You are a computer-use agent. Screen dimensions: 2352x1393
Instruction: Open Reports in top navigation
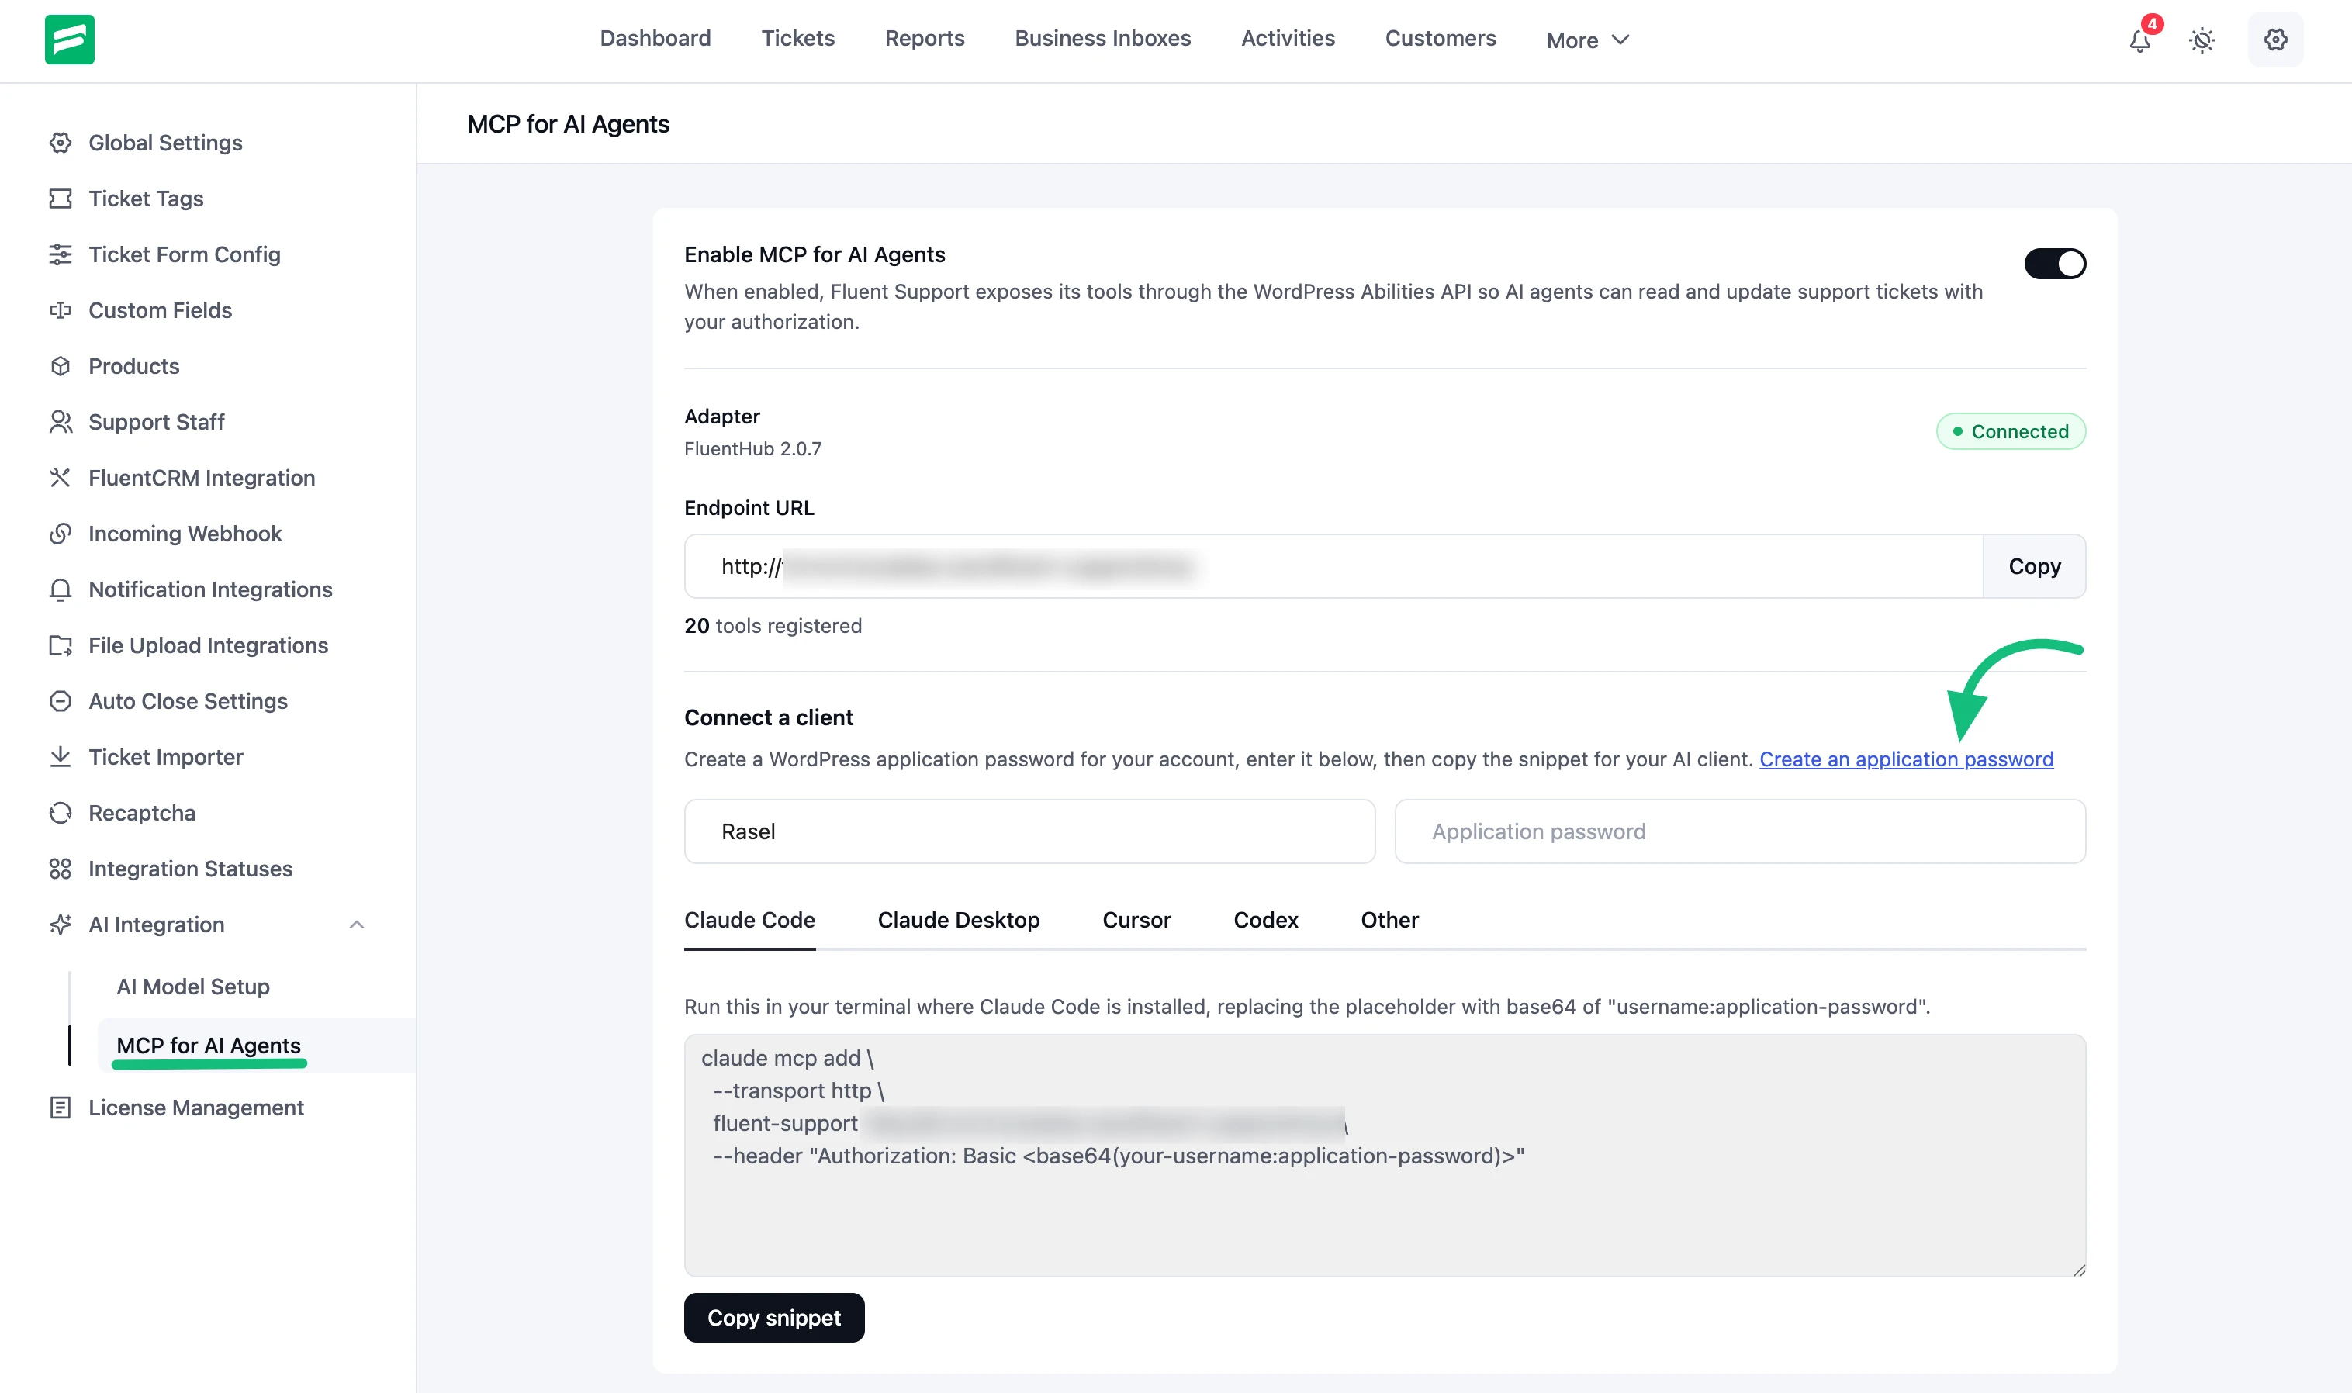925,39
